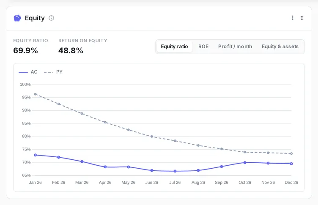Click the 65% y-axis label
This screenshot has height=205, width=318.
coord(26,175)
